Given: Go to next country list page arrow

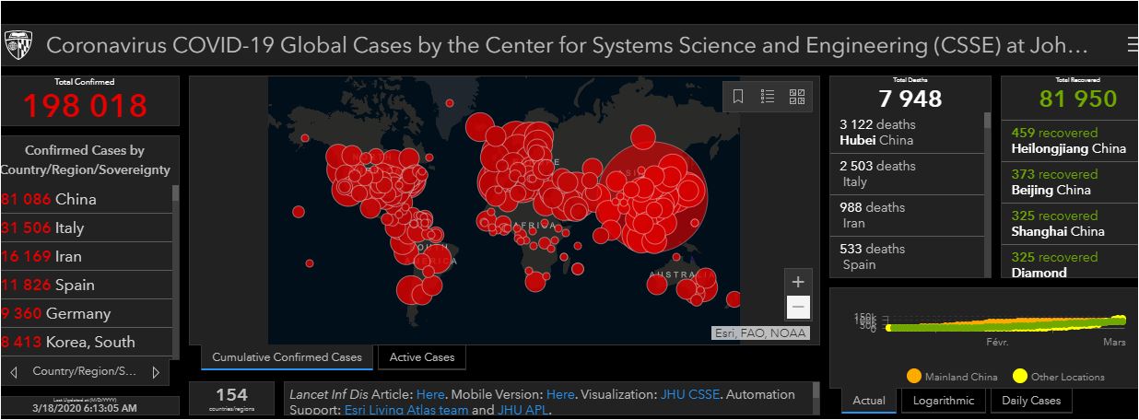Looking at the screenshot, I should click(156, 372).
